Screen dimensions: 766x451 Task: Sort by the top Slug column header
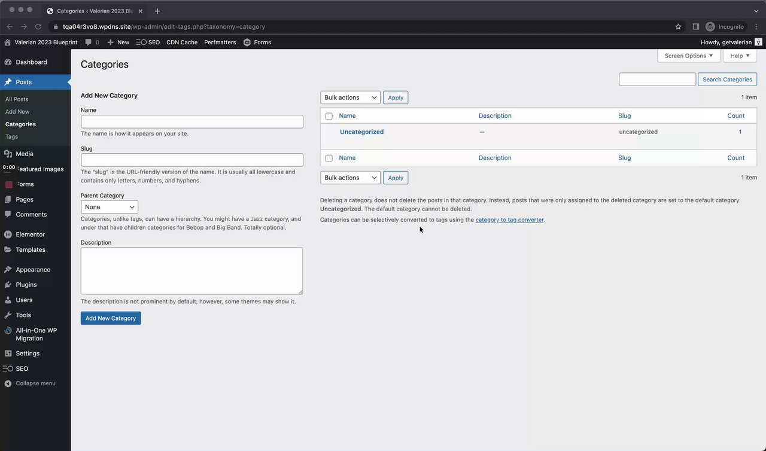[624, 116]
